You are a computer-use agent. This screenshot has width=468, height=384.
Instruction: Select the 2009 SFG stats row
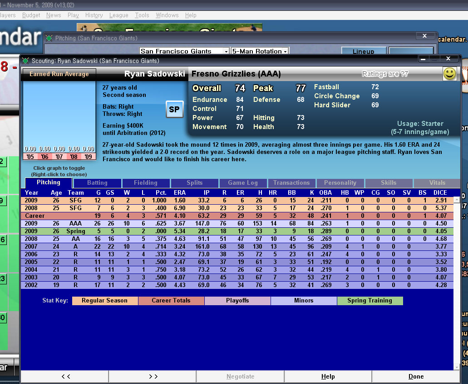tap(237, 200)
